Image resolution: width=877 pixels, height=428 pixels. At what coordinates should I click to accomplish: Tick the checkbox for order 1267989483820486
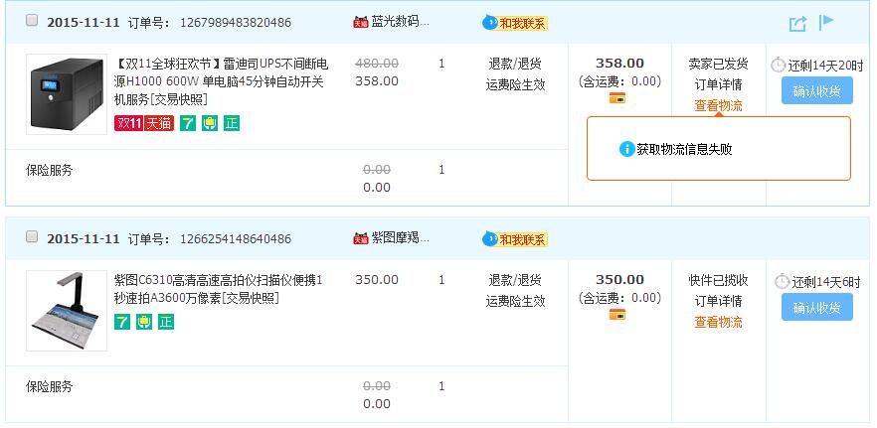click(x=32, y=21)
